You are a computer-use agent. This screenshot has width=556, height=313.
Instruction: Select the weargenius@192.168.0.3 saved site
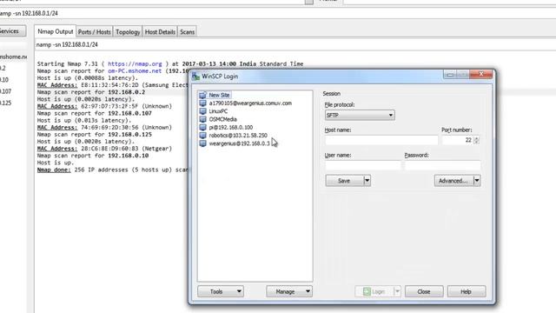click(240, 143)
